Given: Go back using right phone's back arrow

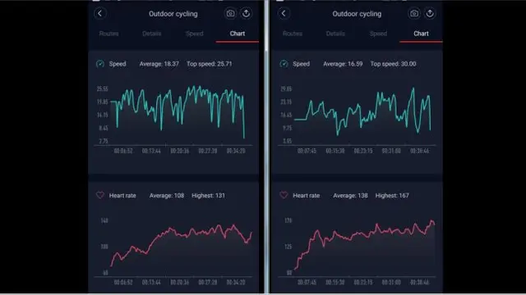Looking at the screenshot, I should (x=284, y=13).
